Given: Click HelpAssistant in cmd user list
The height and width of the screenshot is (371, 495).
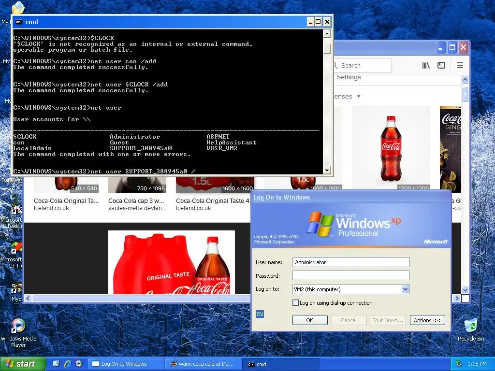Looking at the screenshot, I should point(232,143).
